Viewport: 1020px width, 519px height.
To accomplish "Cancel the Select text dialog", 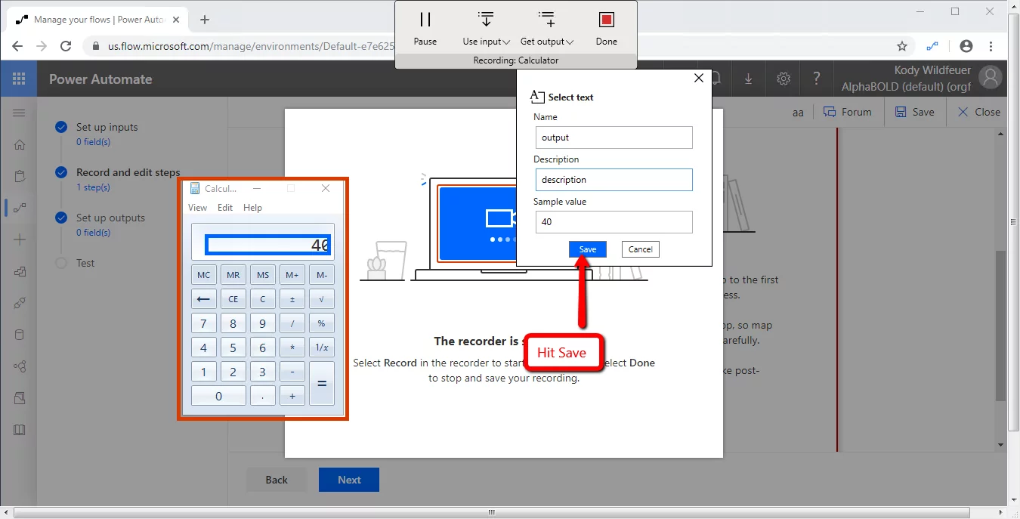I will coord(640,249).
